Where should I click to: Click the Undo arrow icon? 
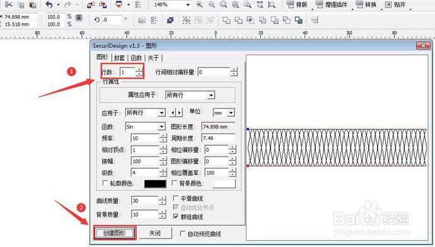coord(49,4)
